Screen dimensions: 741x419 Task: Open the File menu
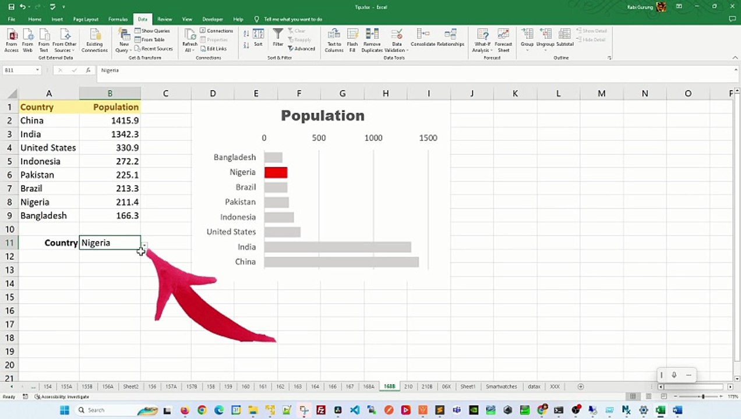coord(11,19)
